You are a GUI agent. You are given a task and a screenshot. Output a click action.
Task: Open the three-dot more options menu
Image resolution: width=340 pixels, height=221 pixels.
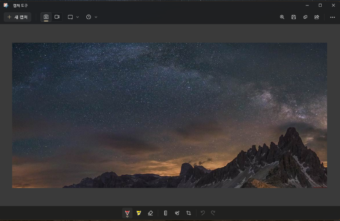332,17
